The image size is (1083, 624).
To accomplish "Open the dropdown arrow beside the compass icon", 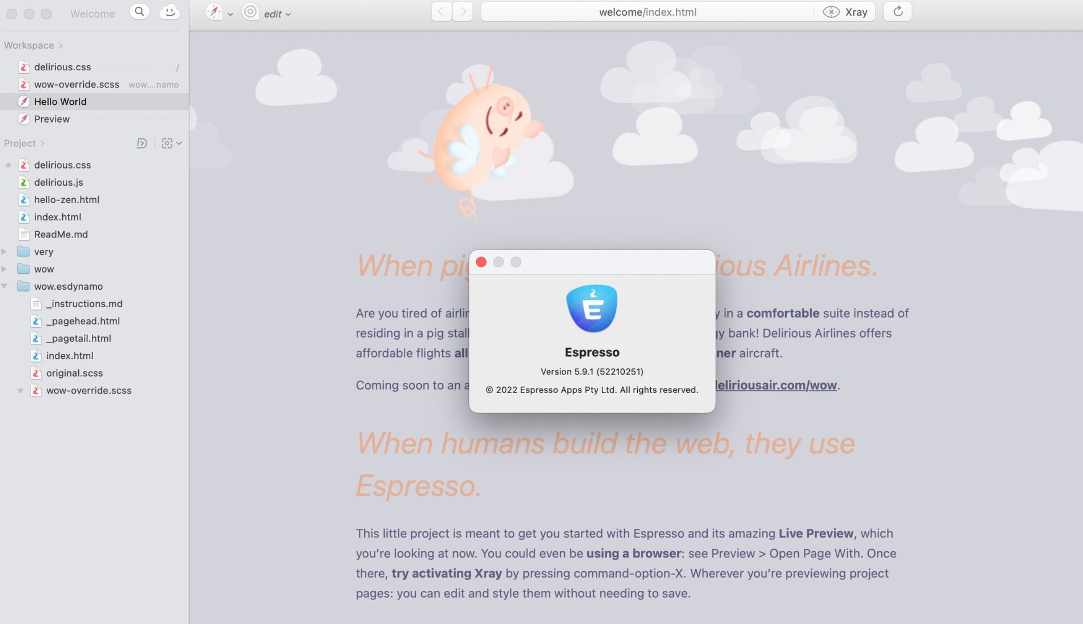I will [230, 14].
